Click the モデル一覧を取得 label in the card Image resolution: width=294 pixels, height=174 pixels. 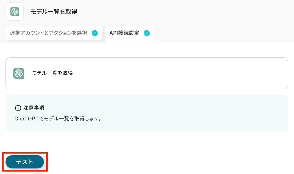pos(52,73)
